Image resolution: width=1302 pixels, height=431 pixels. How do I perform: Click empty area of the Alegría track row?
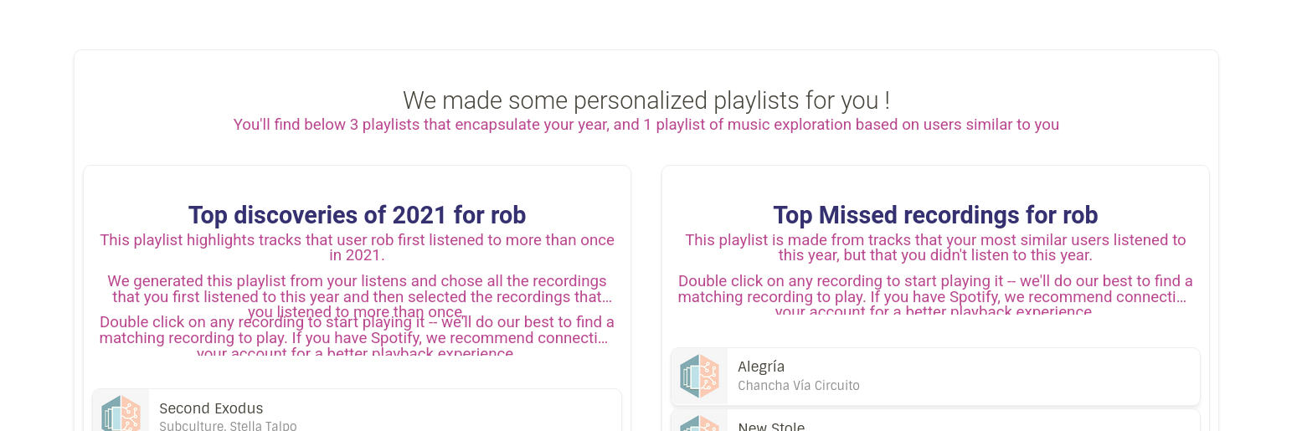pos(1030,377)
